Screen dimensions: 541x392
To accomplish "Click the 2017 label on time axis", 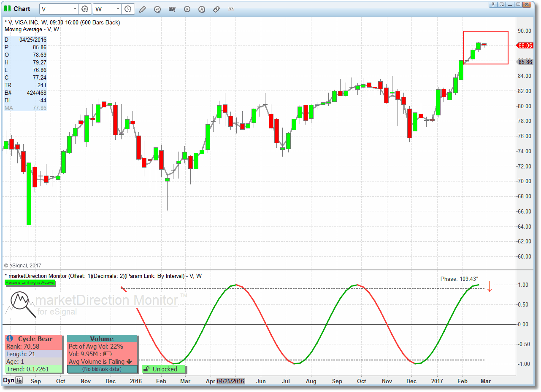I will click(x=437, y=381).
